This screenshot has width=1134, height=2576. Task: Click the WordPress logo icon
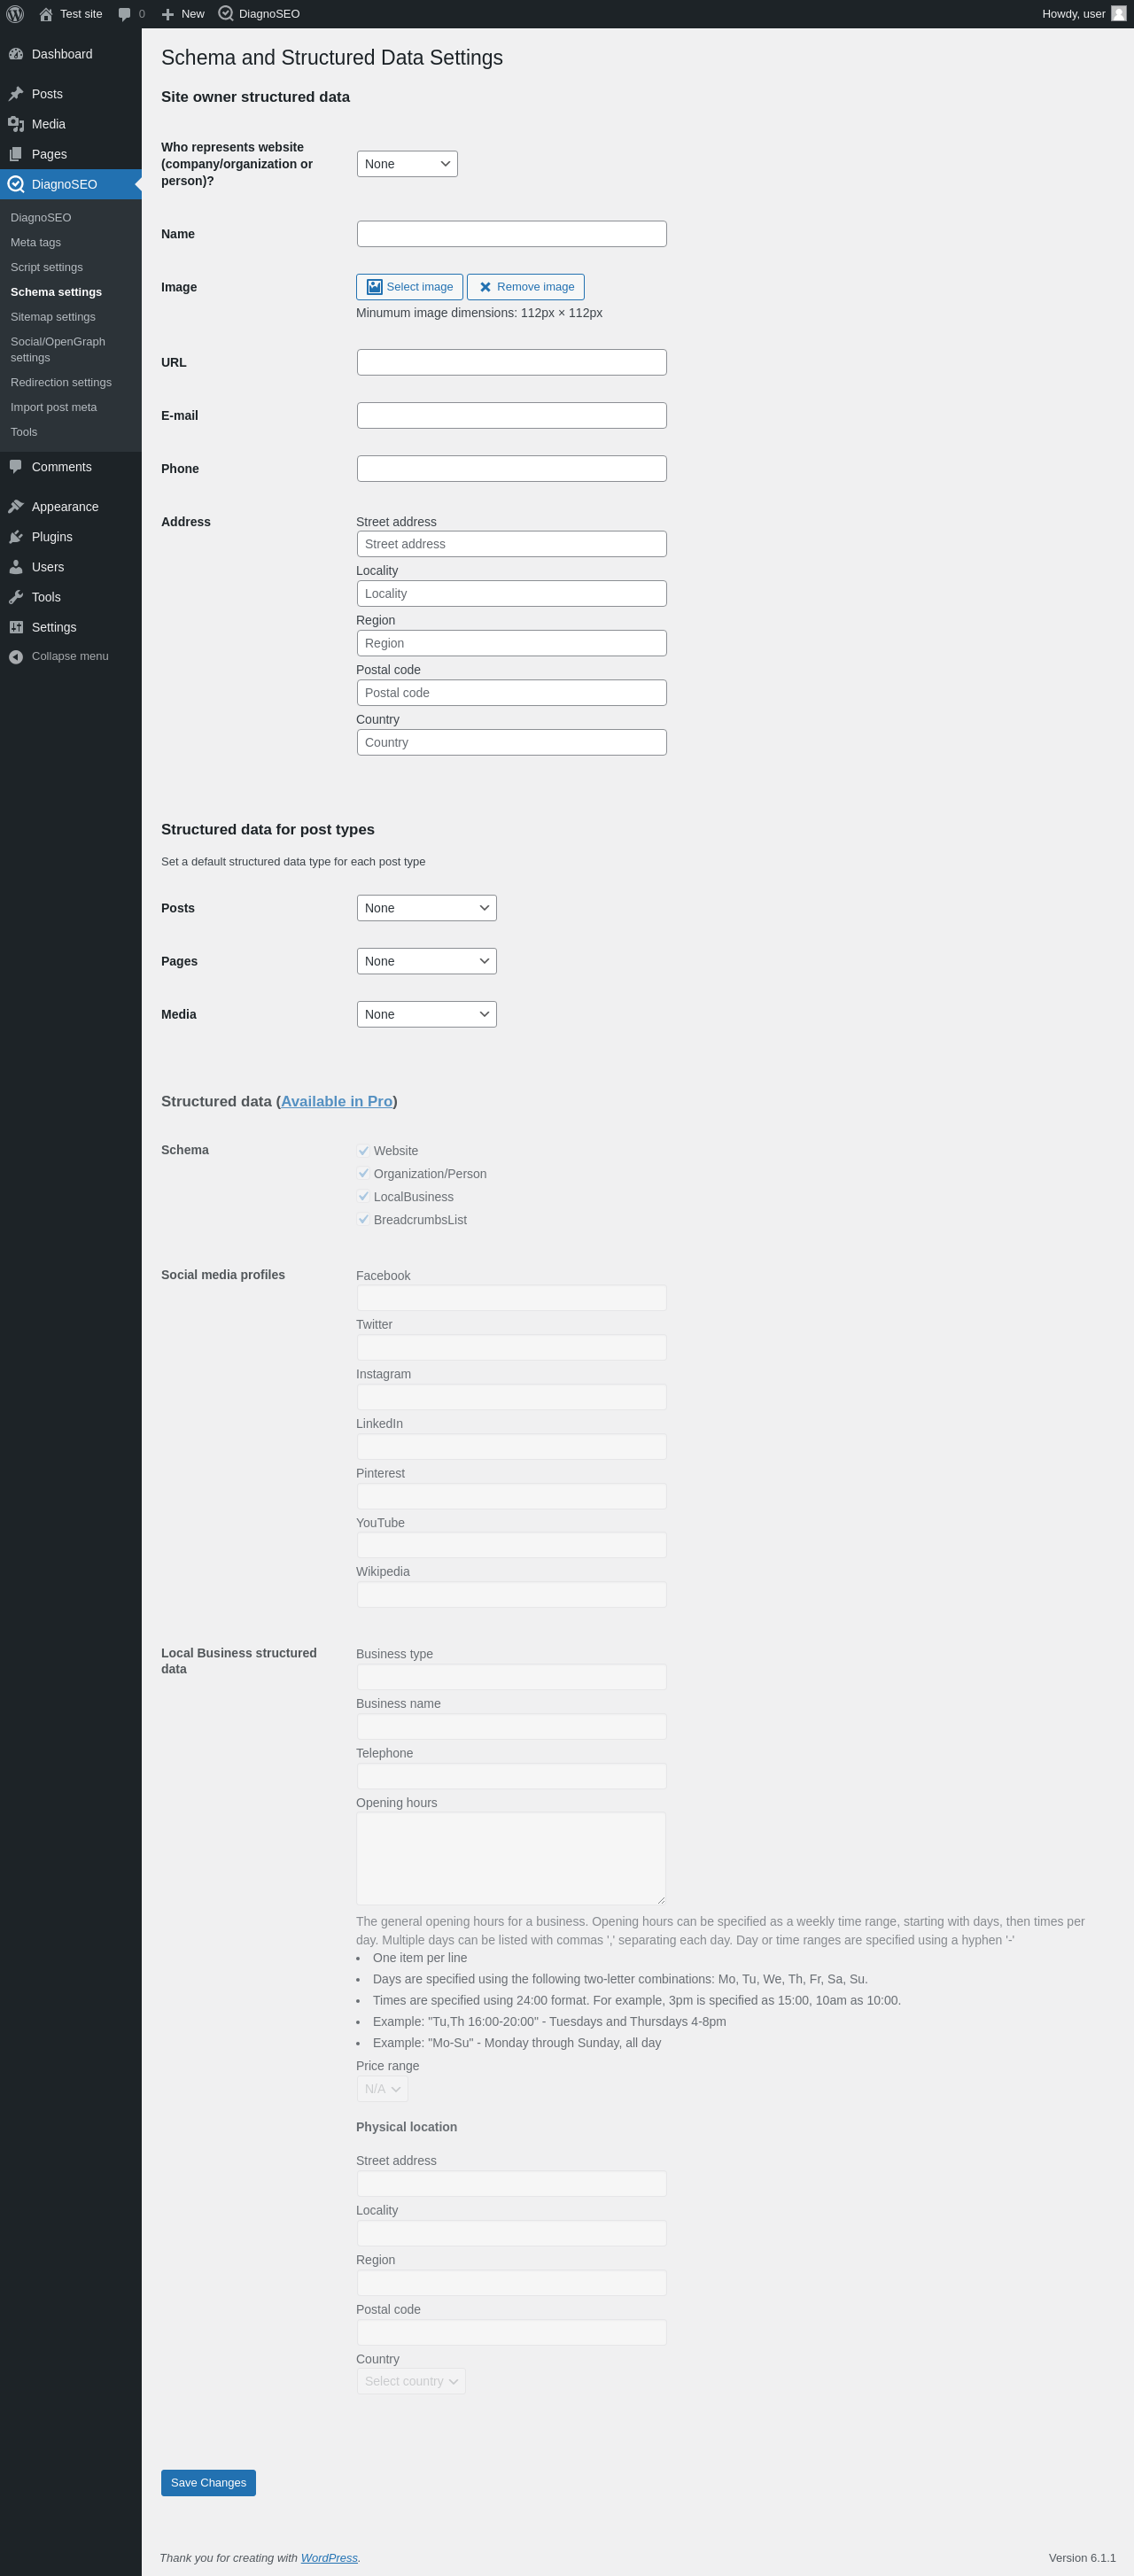15,14
